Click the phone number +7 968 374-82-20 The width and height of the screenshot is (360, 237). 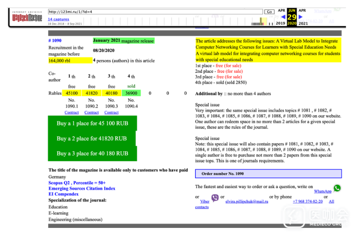click(x=307, y=202)
